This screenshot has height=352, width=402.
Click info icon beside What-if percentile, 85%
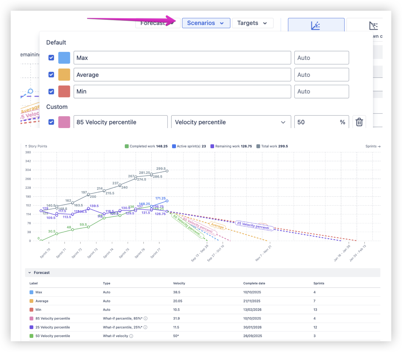point(146,319)
